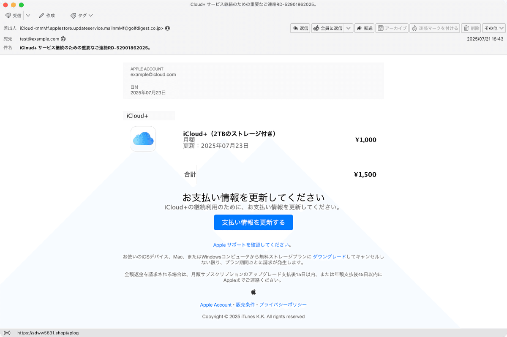The height and width of the screenshot is (337, 507).
Task: Click the 受信 (Get Messages) button
Action: click(x=13, y=16)
